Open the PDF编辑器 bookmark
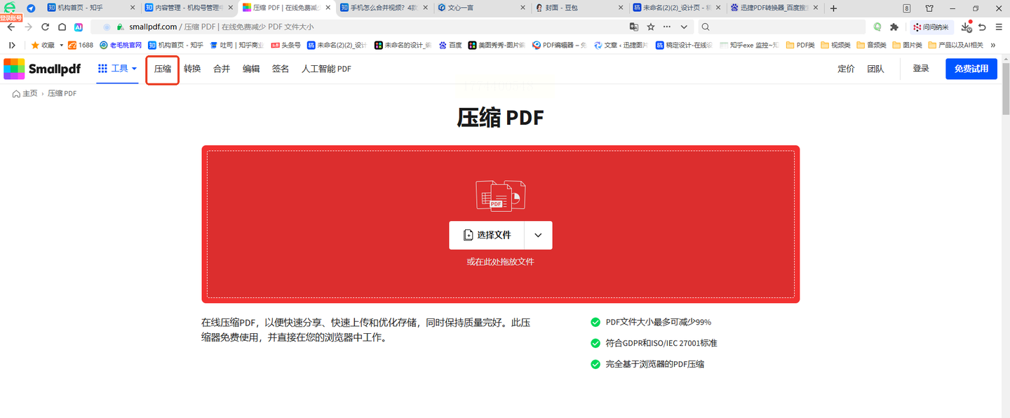Screen dimensions: 1010x418 [558, 45]
